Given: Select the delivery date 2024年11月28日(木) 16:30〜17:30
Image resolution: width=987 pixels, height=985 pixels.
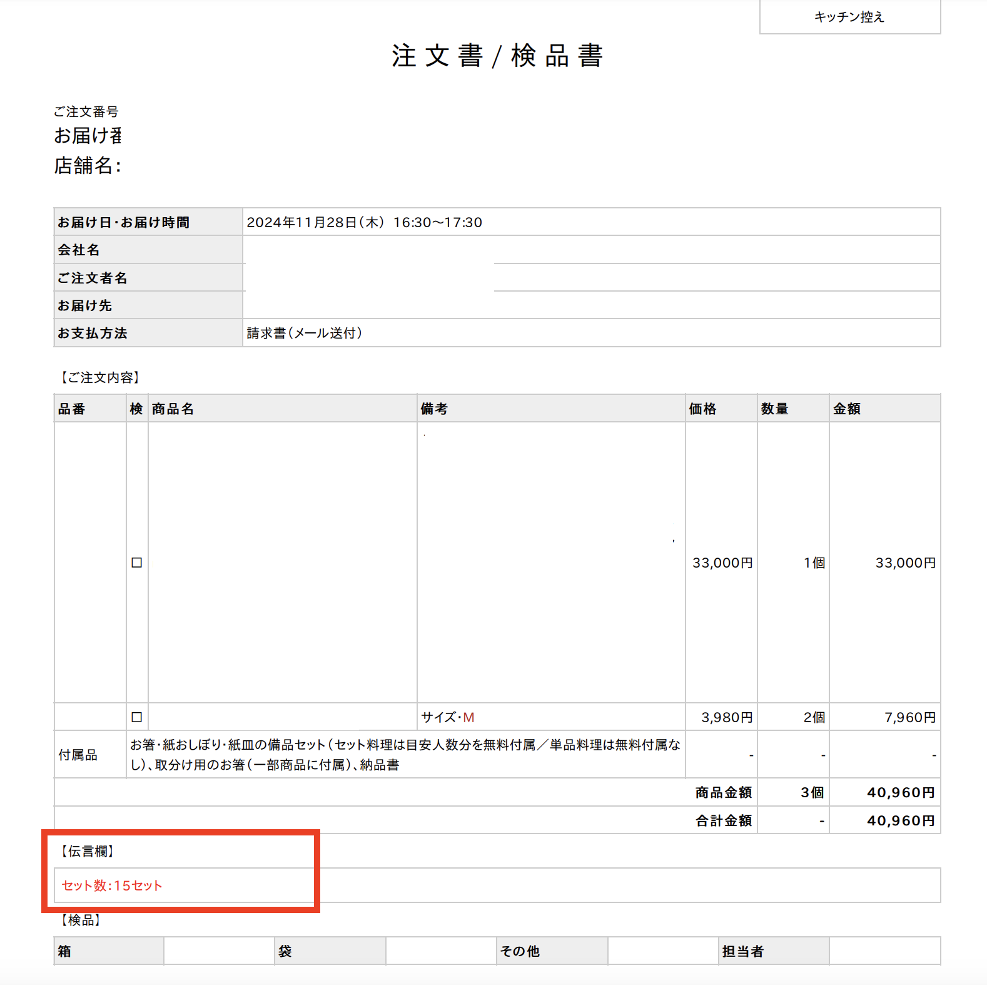Looking at the screenshot, I should tap(365, 222).
